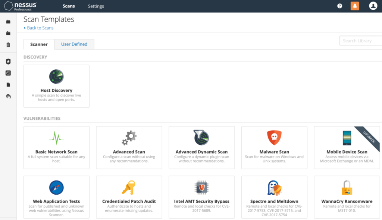Screen dimensions: 382x220
Task: Open the document sidebar icon
Action: tap(8, 85)
